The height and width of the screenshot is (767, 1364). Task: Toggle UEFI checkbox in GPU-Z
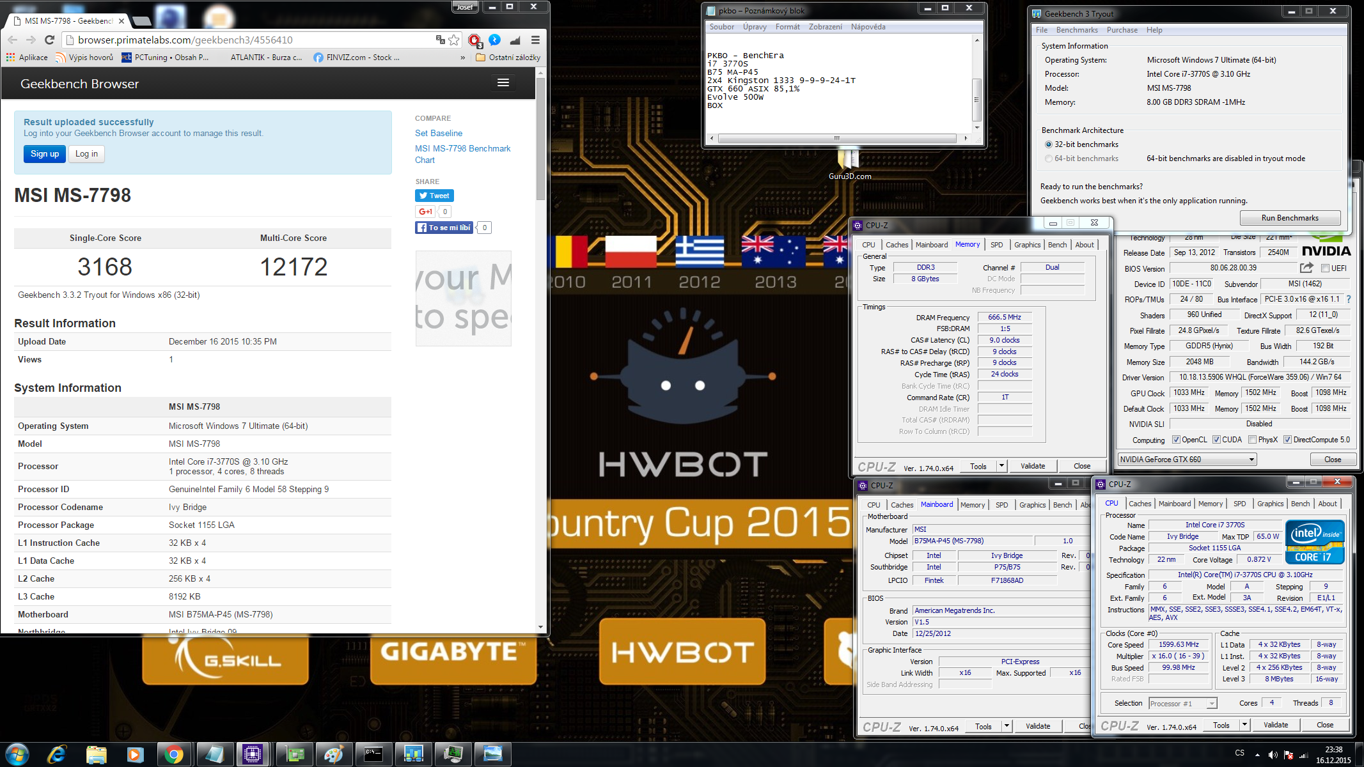coord(1325,268)
